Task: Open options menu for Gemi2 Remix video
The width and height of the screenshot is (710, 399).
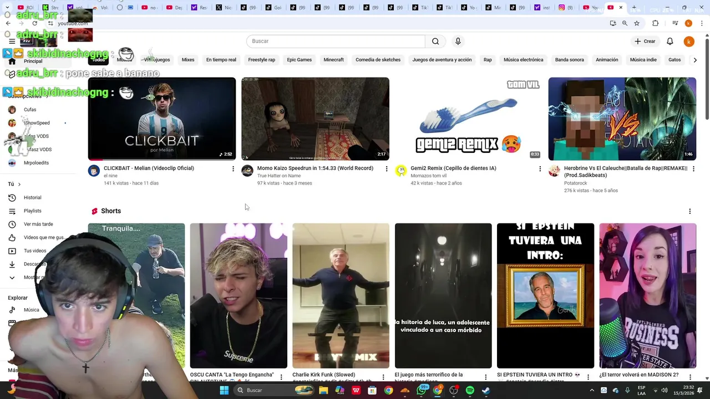Action: click(x=540, y=168)
